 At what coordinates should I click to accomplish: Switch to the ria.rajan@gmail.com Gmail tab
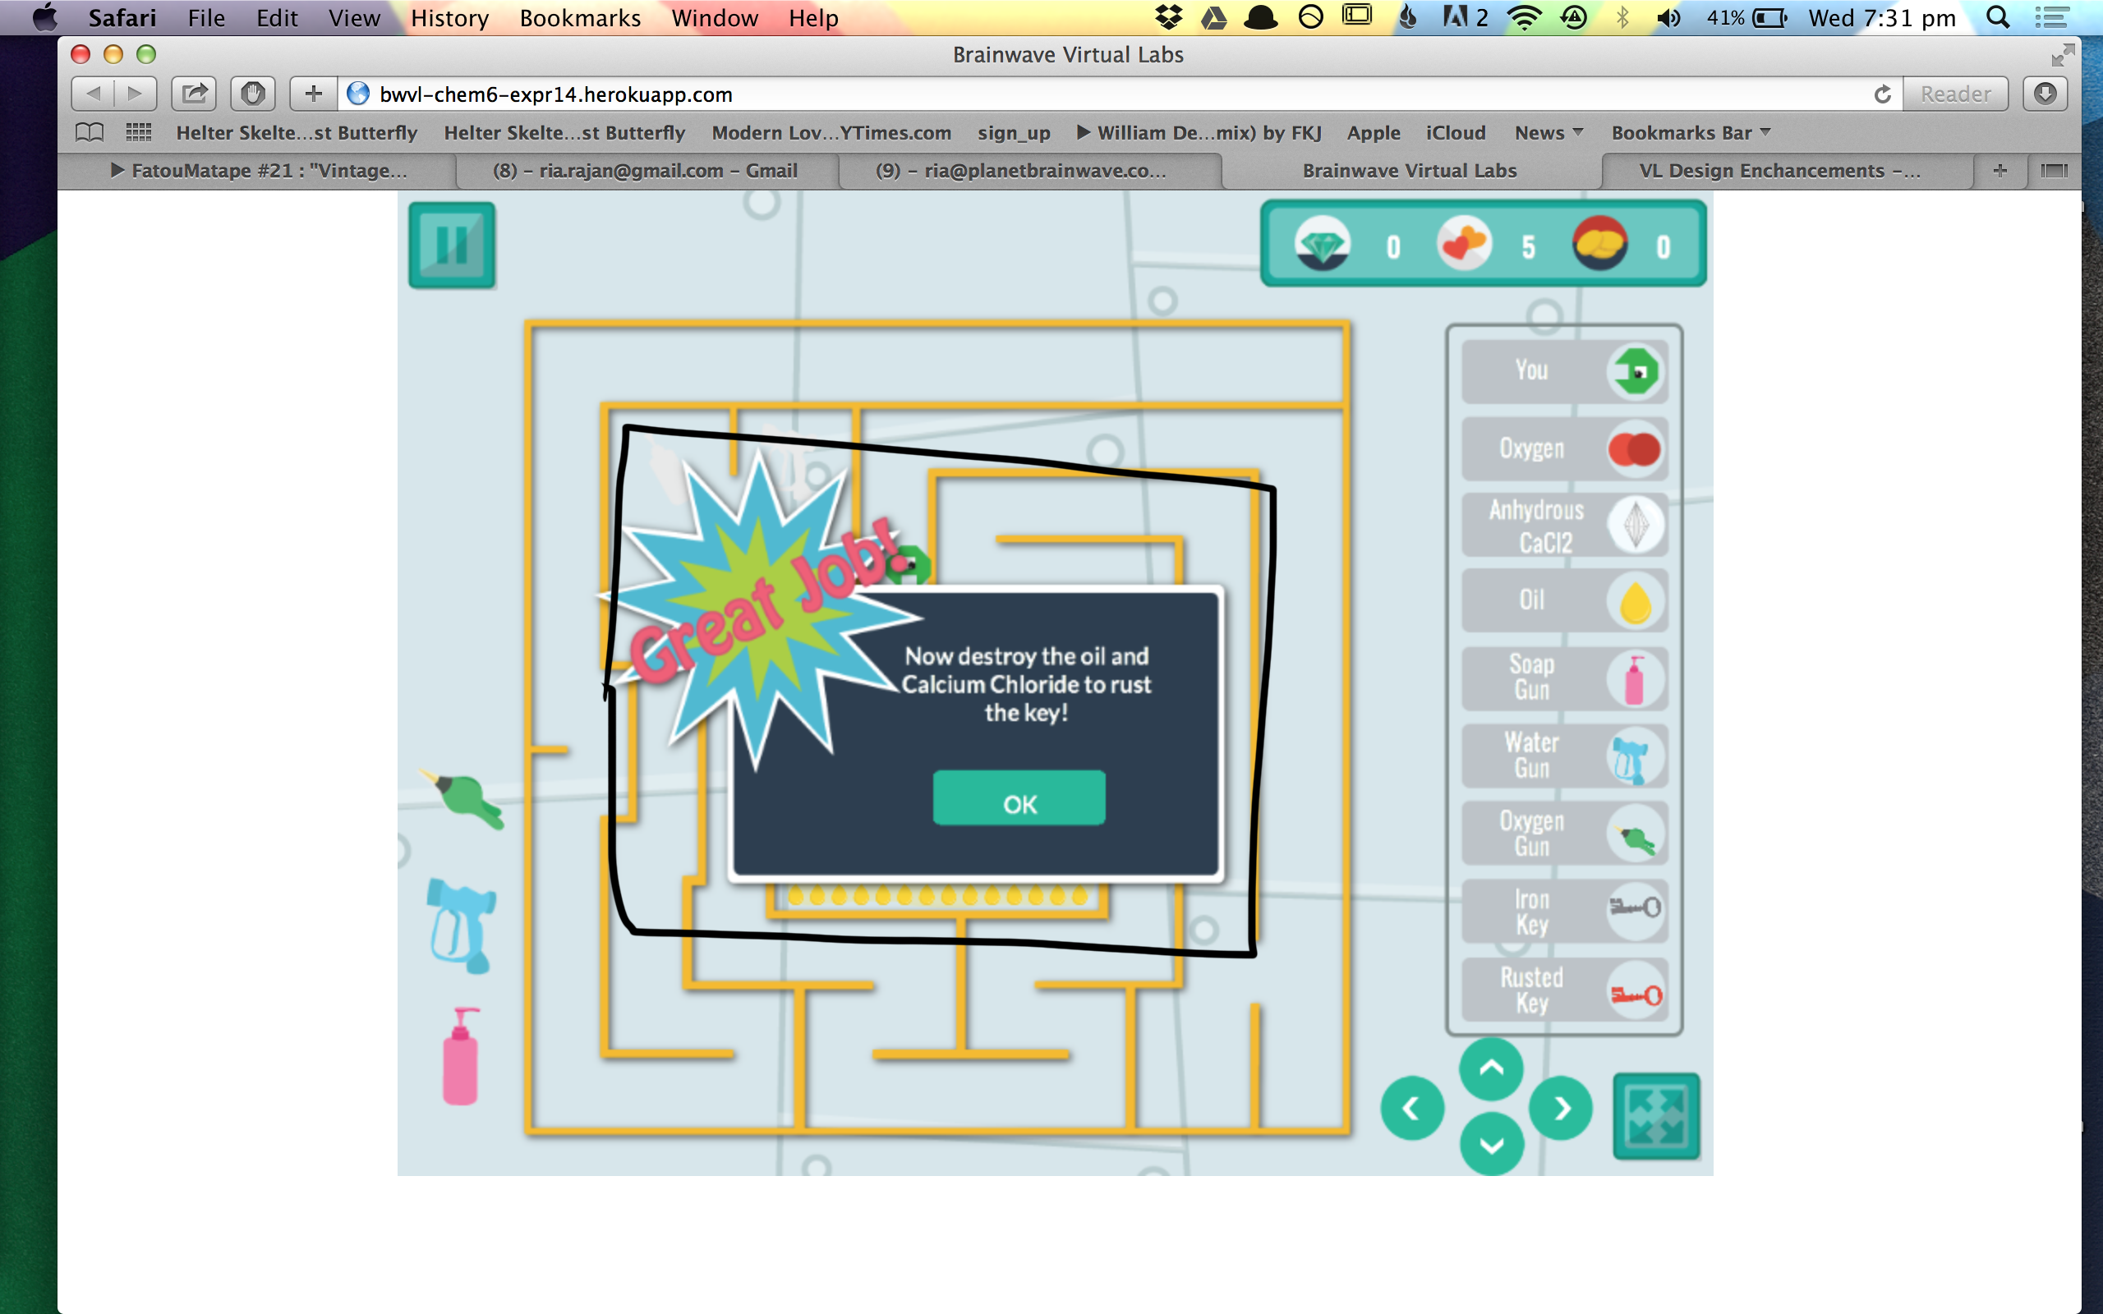[647, 171]
